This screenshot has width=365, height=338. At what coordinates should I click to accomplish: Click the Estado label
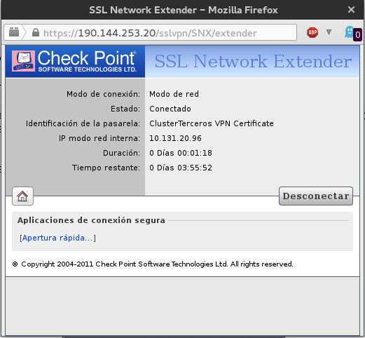(125, 109)
